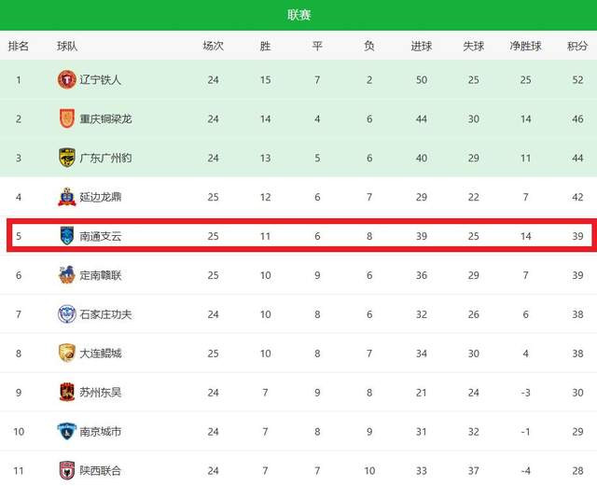Click the 苏州东吴 team crest

66,393
